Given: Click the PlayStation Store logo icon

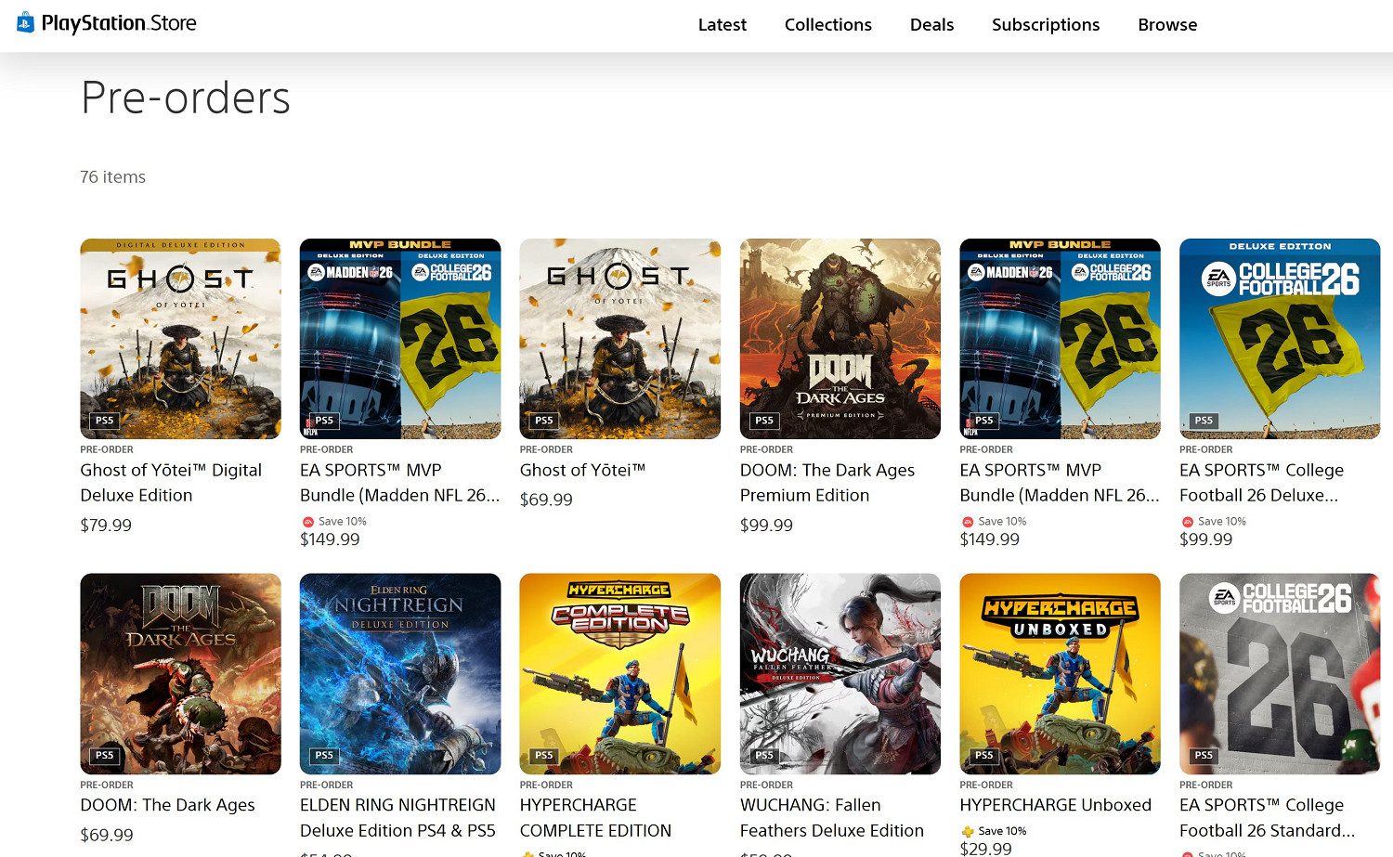Looking at the screenshot, I should (x=25, y=22).
